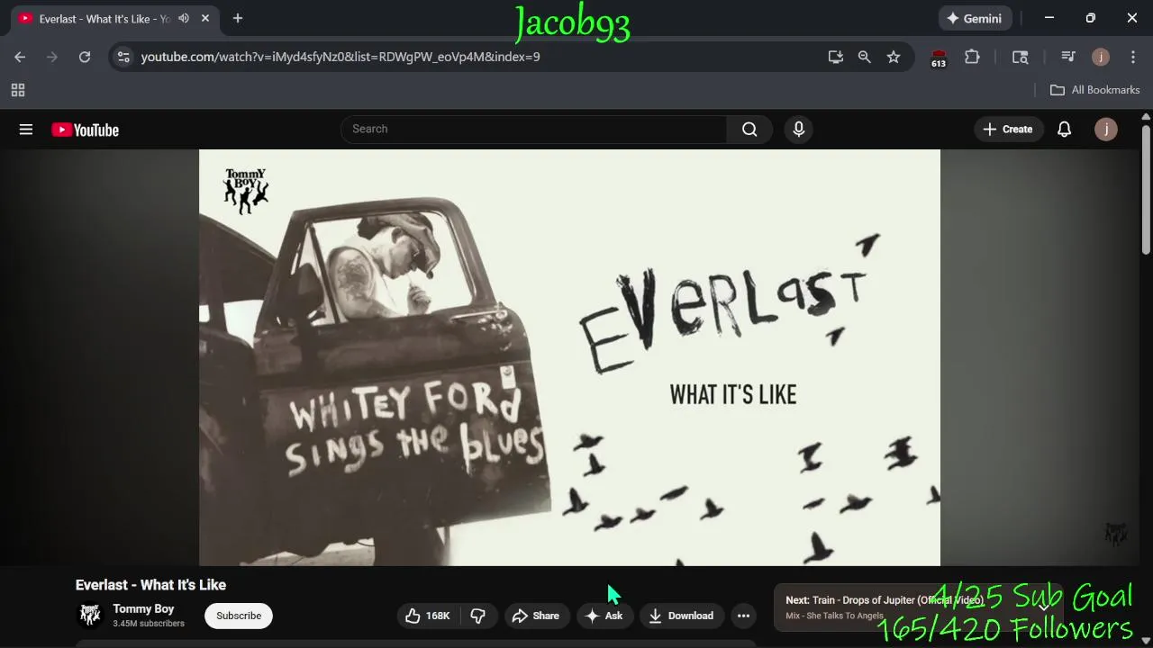Open the media controls icon in toolbar

[1068, 57]
